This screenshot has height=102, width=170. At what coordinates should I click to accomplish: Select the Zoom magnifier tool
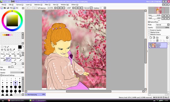pyautogui.click(x=5, y=50)
